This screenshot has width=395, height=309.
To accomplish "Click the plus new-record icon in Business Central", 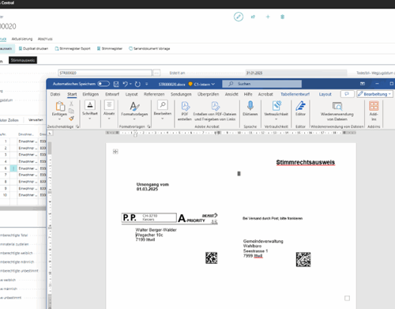I will point(268,17).
